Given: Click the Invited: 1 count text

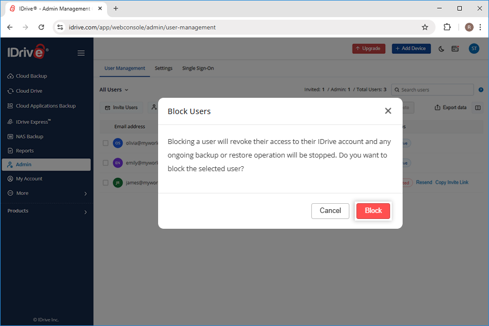Looking at the screenshot, I should 315,90.
